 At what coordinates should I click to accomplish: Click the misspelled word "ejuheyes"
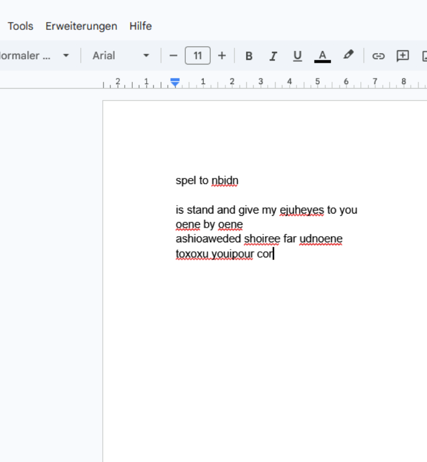point(302,210)
